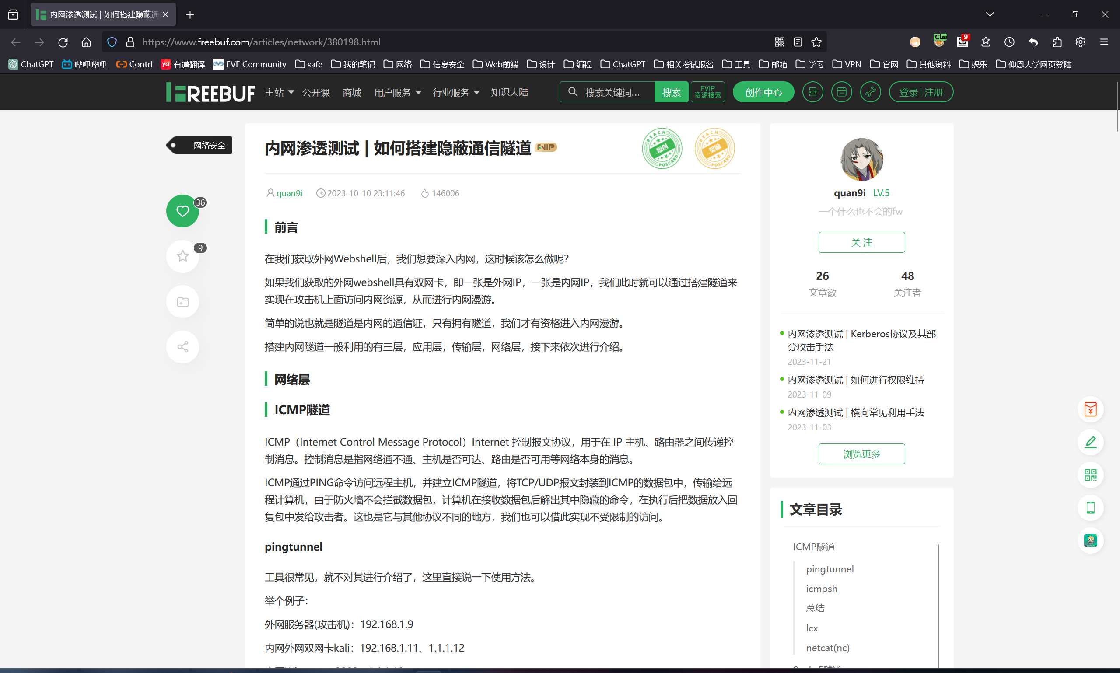Click the pencil write floating icon

(x=1091, y=442)
